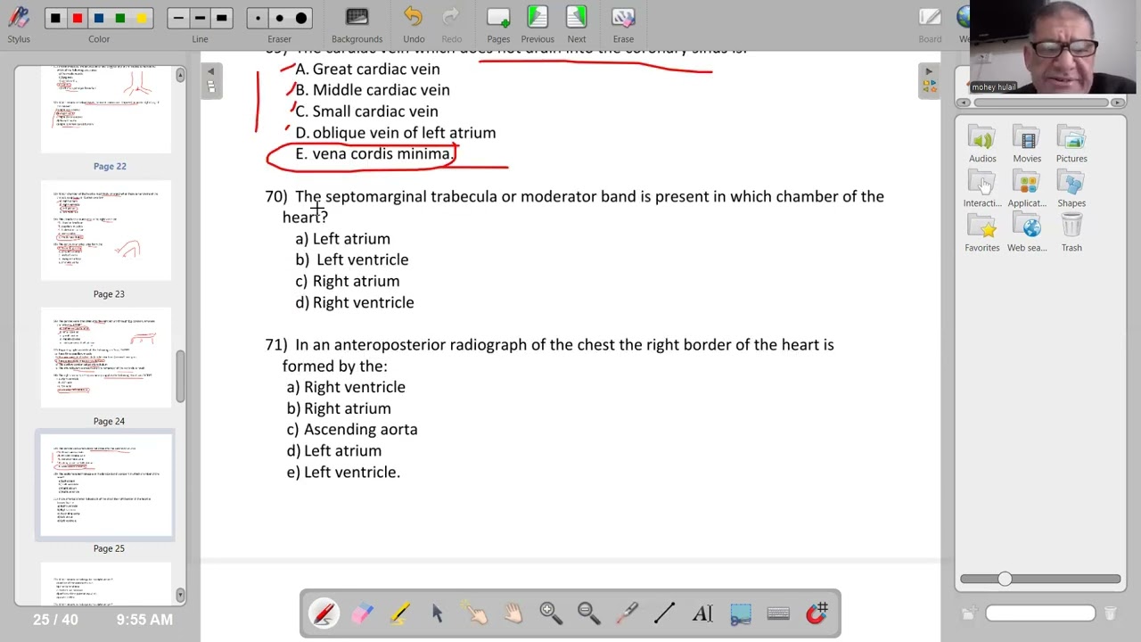Open the Audios library folder
1141x642 pixels.
click(982, 144)
